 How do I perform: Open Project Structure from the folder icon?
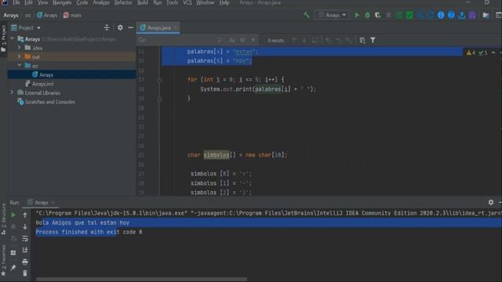486,15
